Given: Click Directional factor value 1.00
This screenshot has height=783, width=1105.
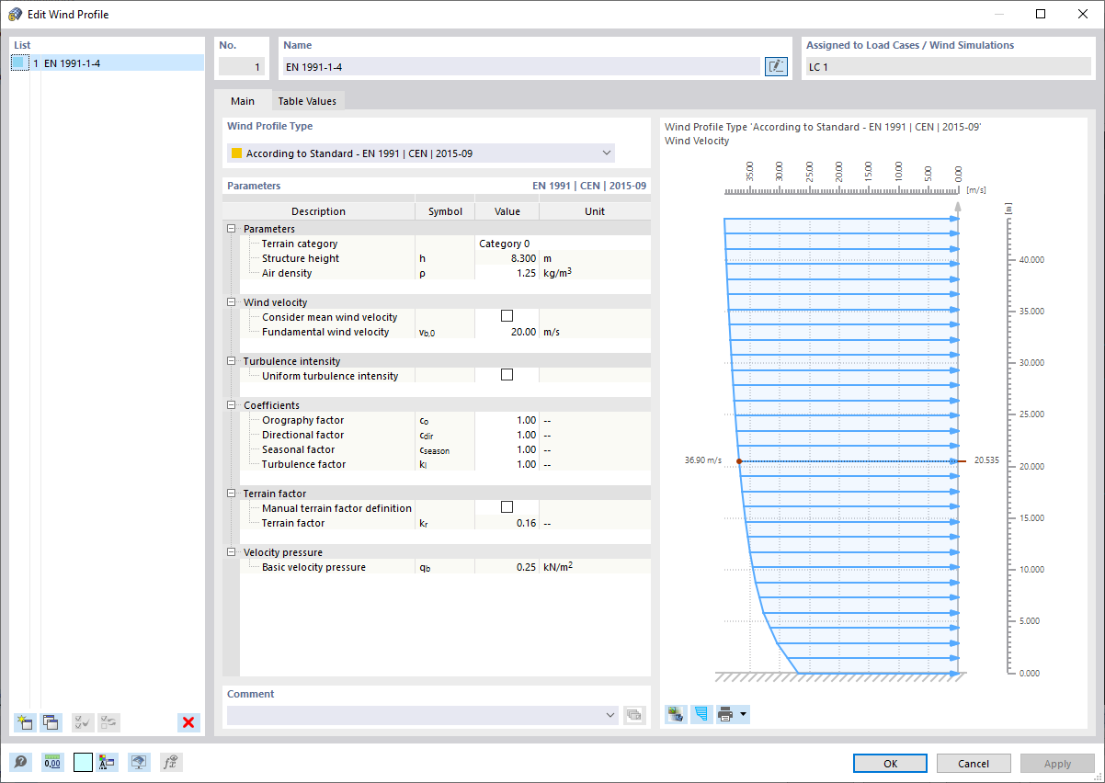Looking at the screenshot, I should point(526,435).
